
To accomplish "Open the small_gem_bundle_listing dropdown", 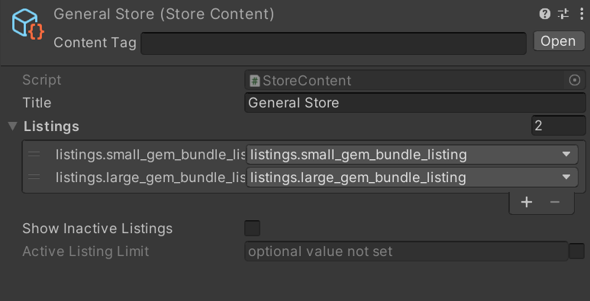I will pos(412,155).
